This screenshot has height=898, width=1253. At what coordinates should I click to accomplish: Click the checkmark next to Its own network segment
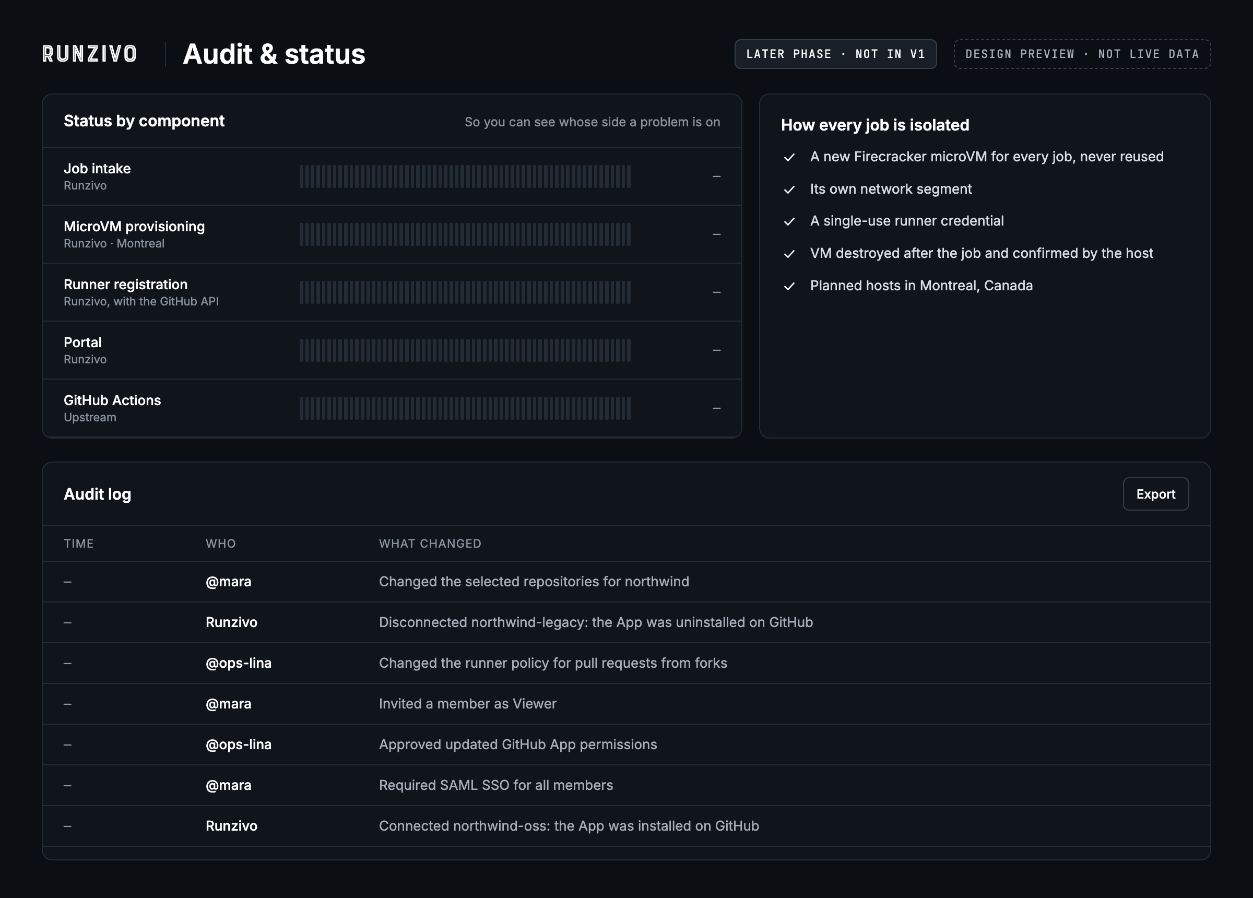789,190
